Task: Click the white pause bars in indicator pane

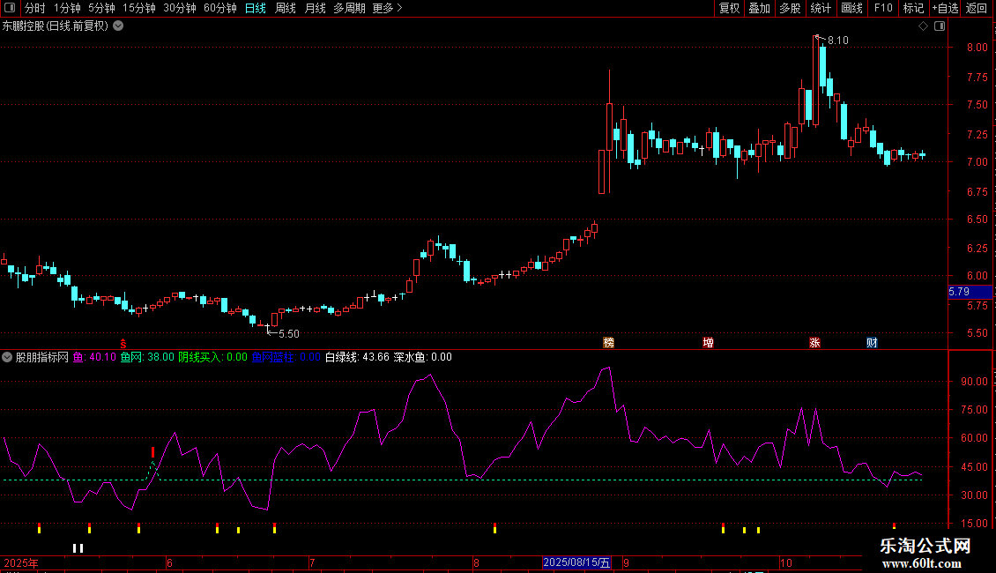Action: (x=78, y=548)
